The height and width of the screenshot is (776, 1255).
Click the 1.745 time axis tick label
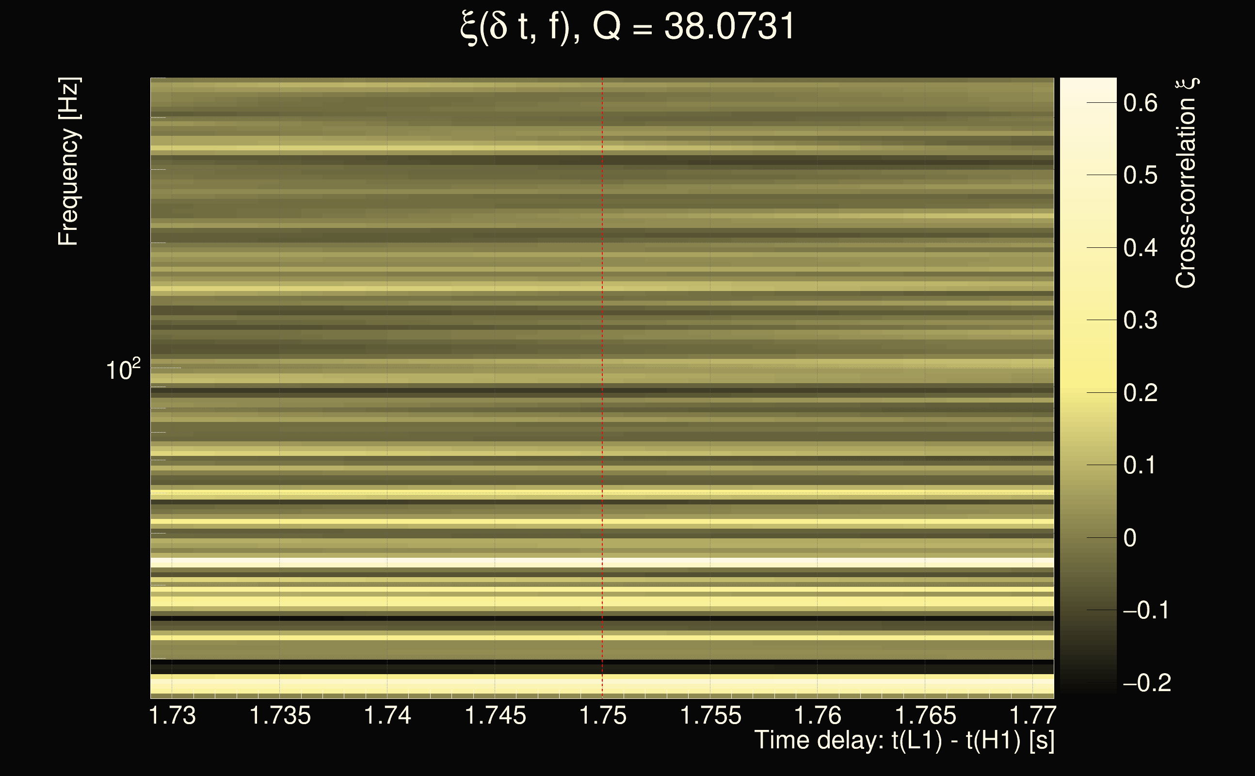495,715
